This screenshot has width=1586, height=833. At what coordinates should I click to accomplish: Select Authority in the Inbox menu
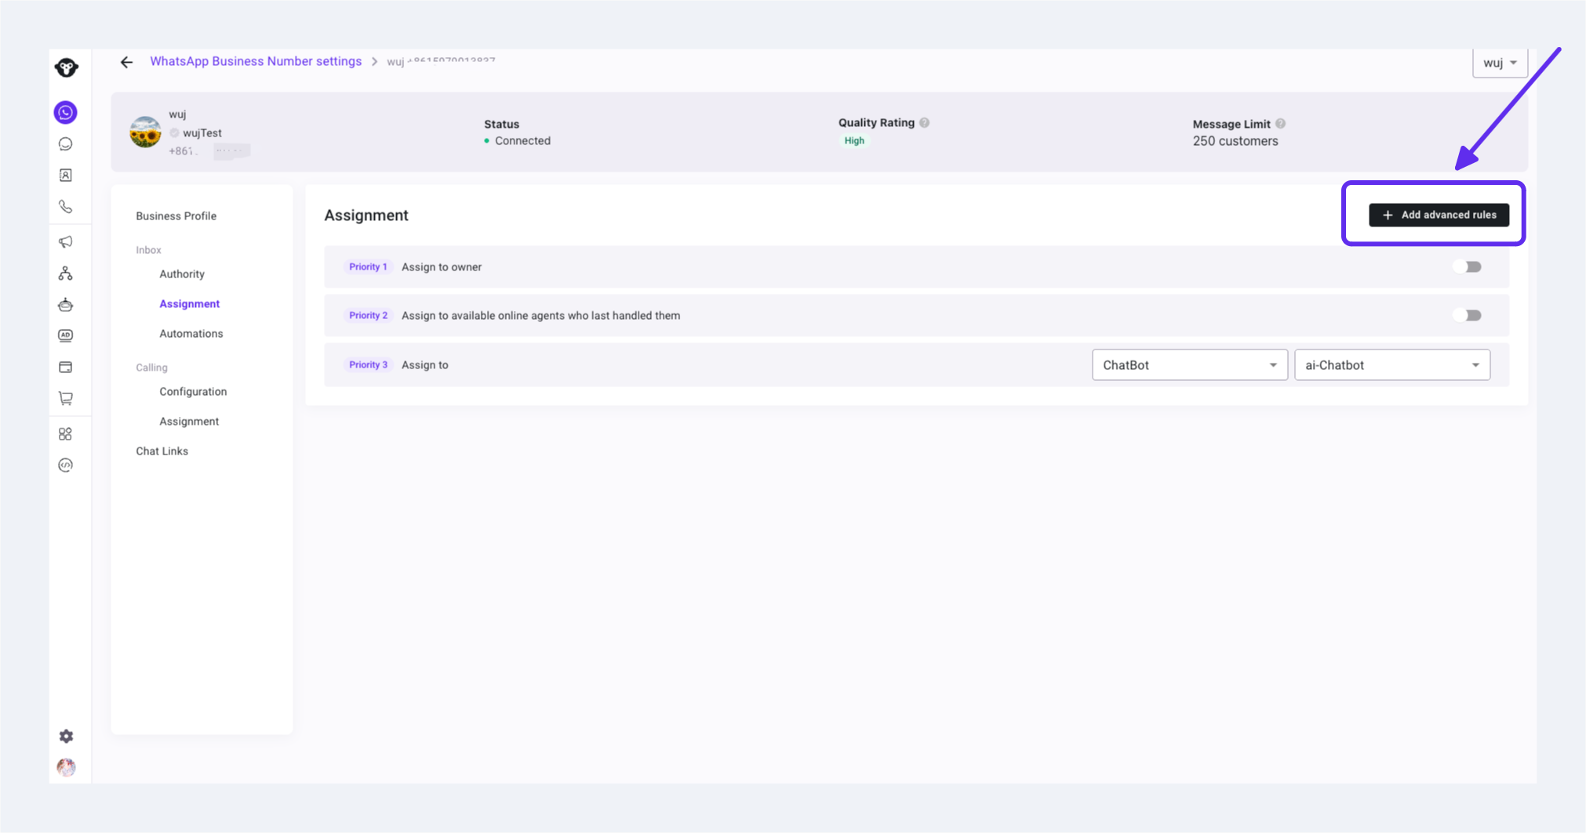click(182, 274)
